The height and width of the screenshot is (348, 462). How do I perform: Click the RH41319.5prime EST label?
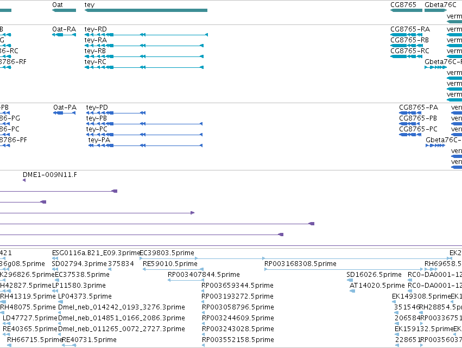[28, 296]
